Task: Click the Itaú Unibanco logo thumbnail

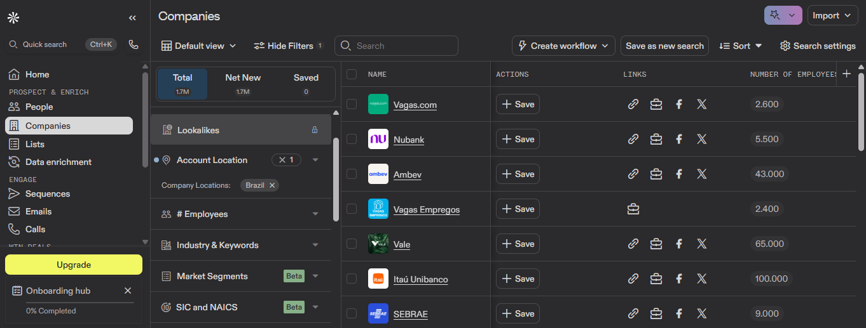Action: (378, 279)
